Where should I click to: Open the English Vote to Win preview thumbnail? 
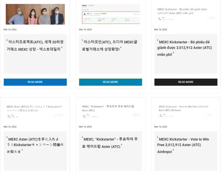tap(186, 112)
